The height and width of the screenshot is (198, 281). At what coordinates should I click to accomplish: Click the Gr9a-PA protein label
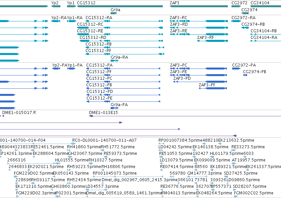point(119,105)
